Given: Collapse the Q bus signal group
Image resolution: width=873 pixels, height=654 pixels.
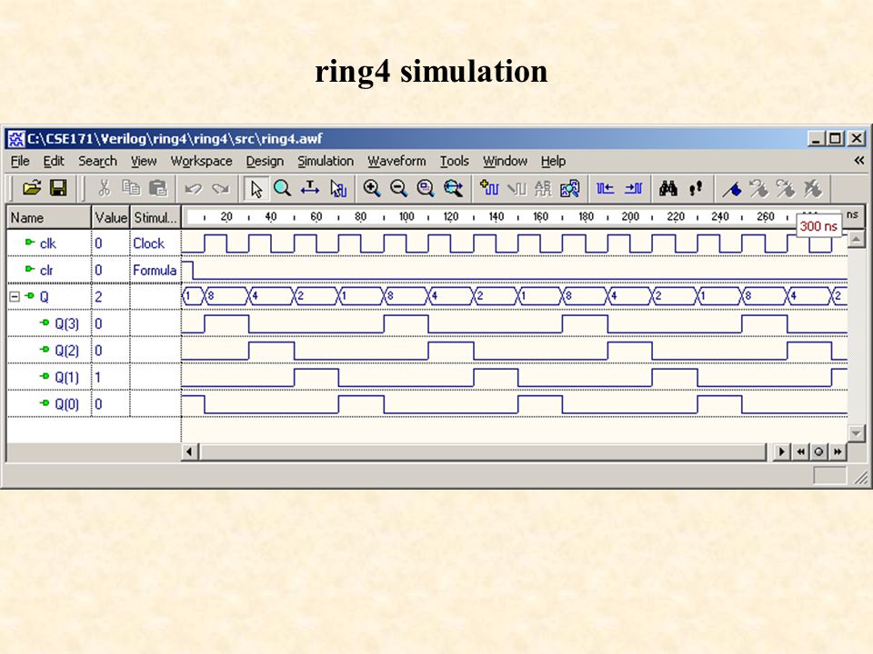Looking at the screenshot, I should click(x=15, y=297).
